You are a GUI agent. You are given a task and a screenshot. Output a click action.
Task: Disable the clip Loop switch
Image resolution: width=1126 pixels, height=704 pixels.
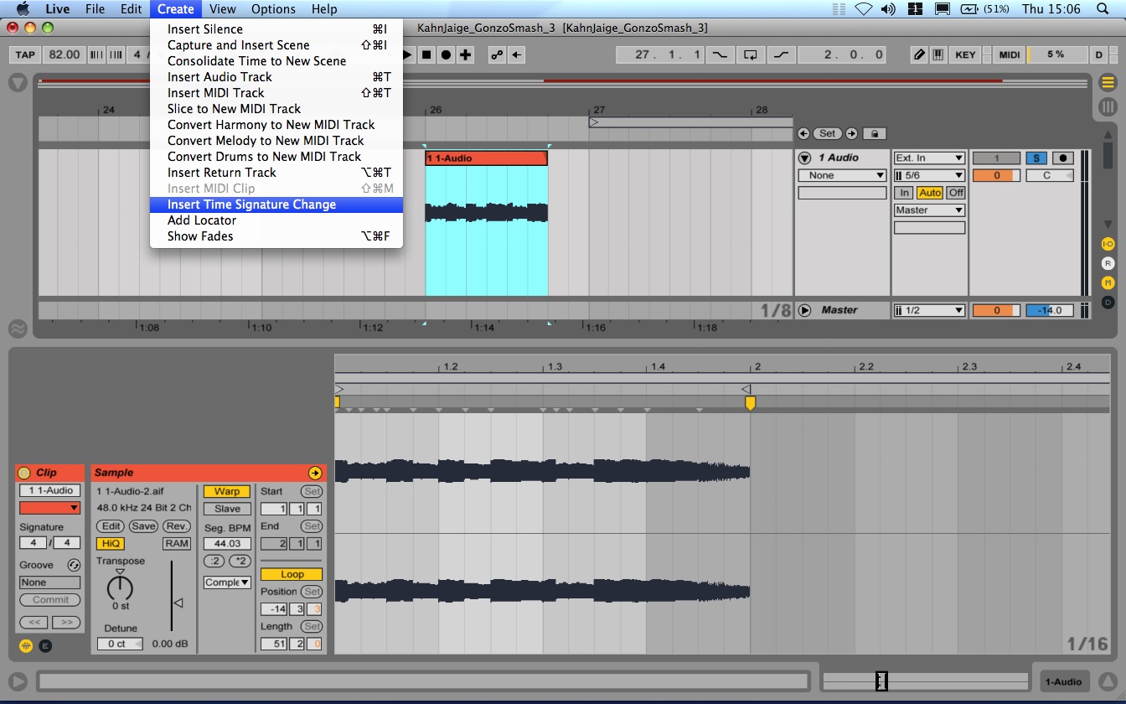pos(292,574)
